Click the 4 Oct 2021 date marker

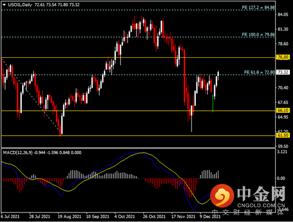[x=125, y=217]
